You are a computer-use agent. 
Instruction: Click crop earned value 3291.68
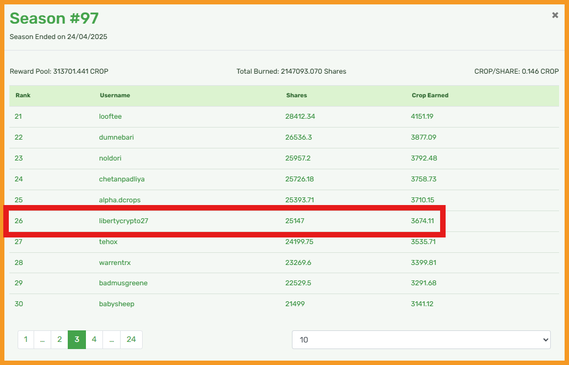click(x=424, y=283)
